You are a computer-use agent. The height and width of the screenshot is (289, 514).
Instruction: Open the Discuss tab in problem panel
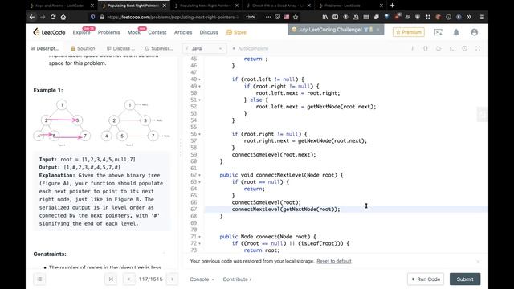pos(120,48)
